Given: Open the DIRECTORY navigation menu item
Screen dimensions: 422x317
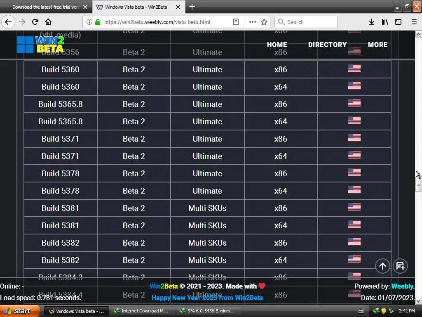Looking at the screenshot, I should click(327, 45).
